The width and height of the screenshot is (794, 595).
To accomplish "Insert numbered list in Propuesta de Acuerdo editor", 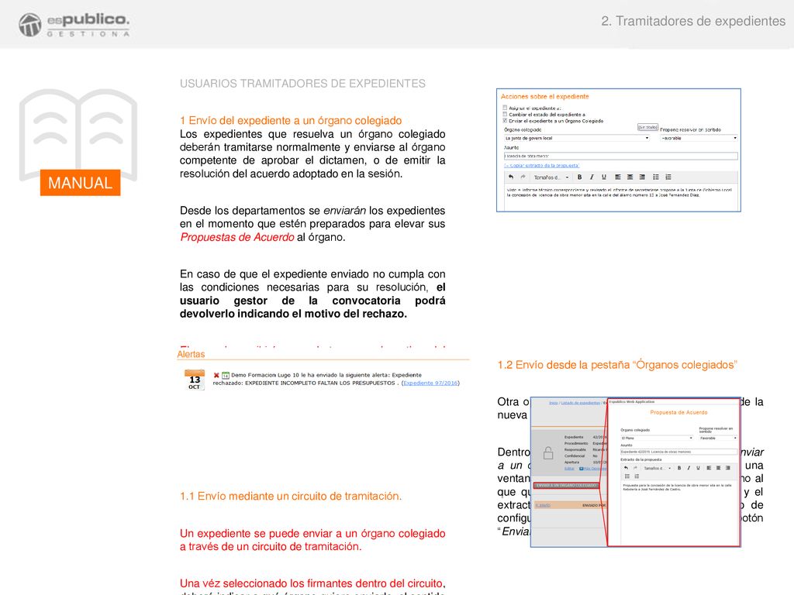I will [637, 476].
